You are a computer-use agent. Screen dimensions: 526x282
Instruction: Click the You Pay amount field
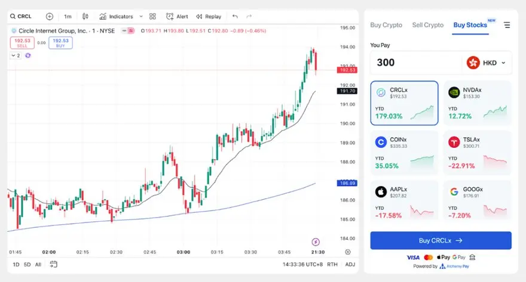click(416, 63)
